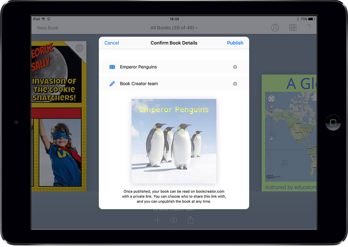The width and height of the screenshot is (348, 247).
Task: Select New Book in the top bar
Action: click(x=48, y=28)
